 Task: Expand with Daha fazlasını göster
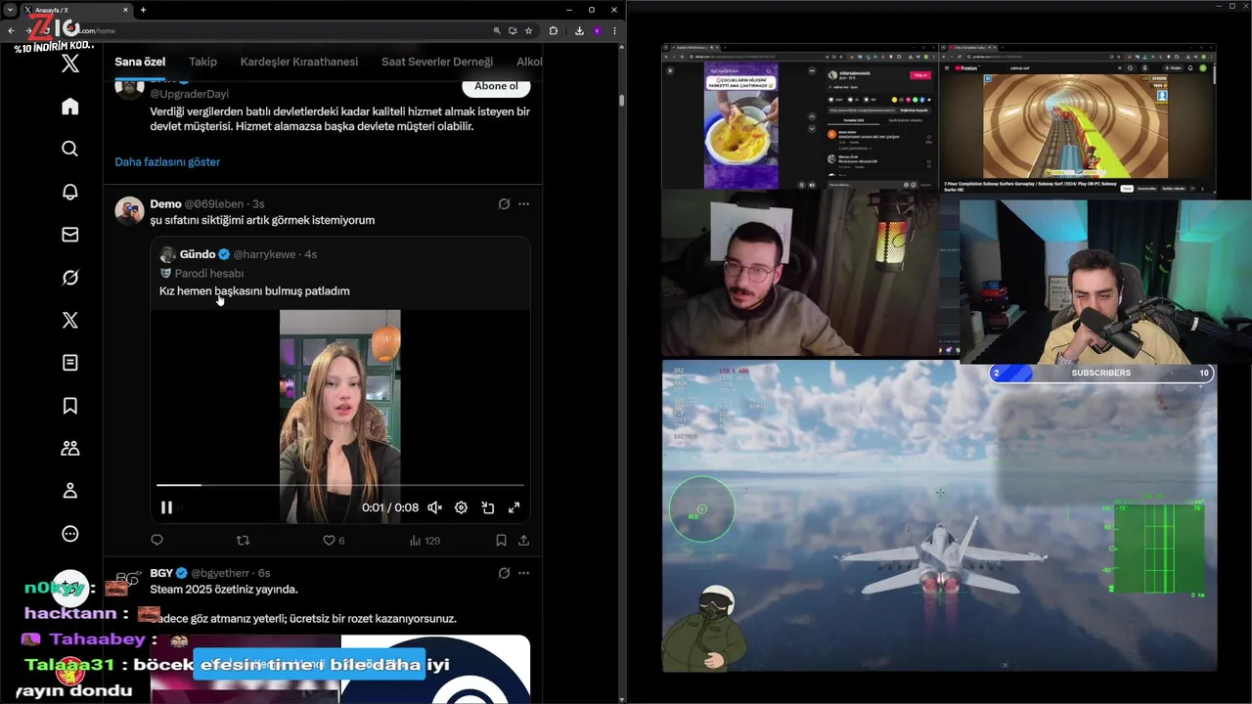click(x=167, y=161)
